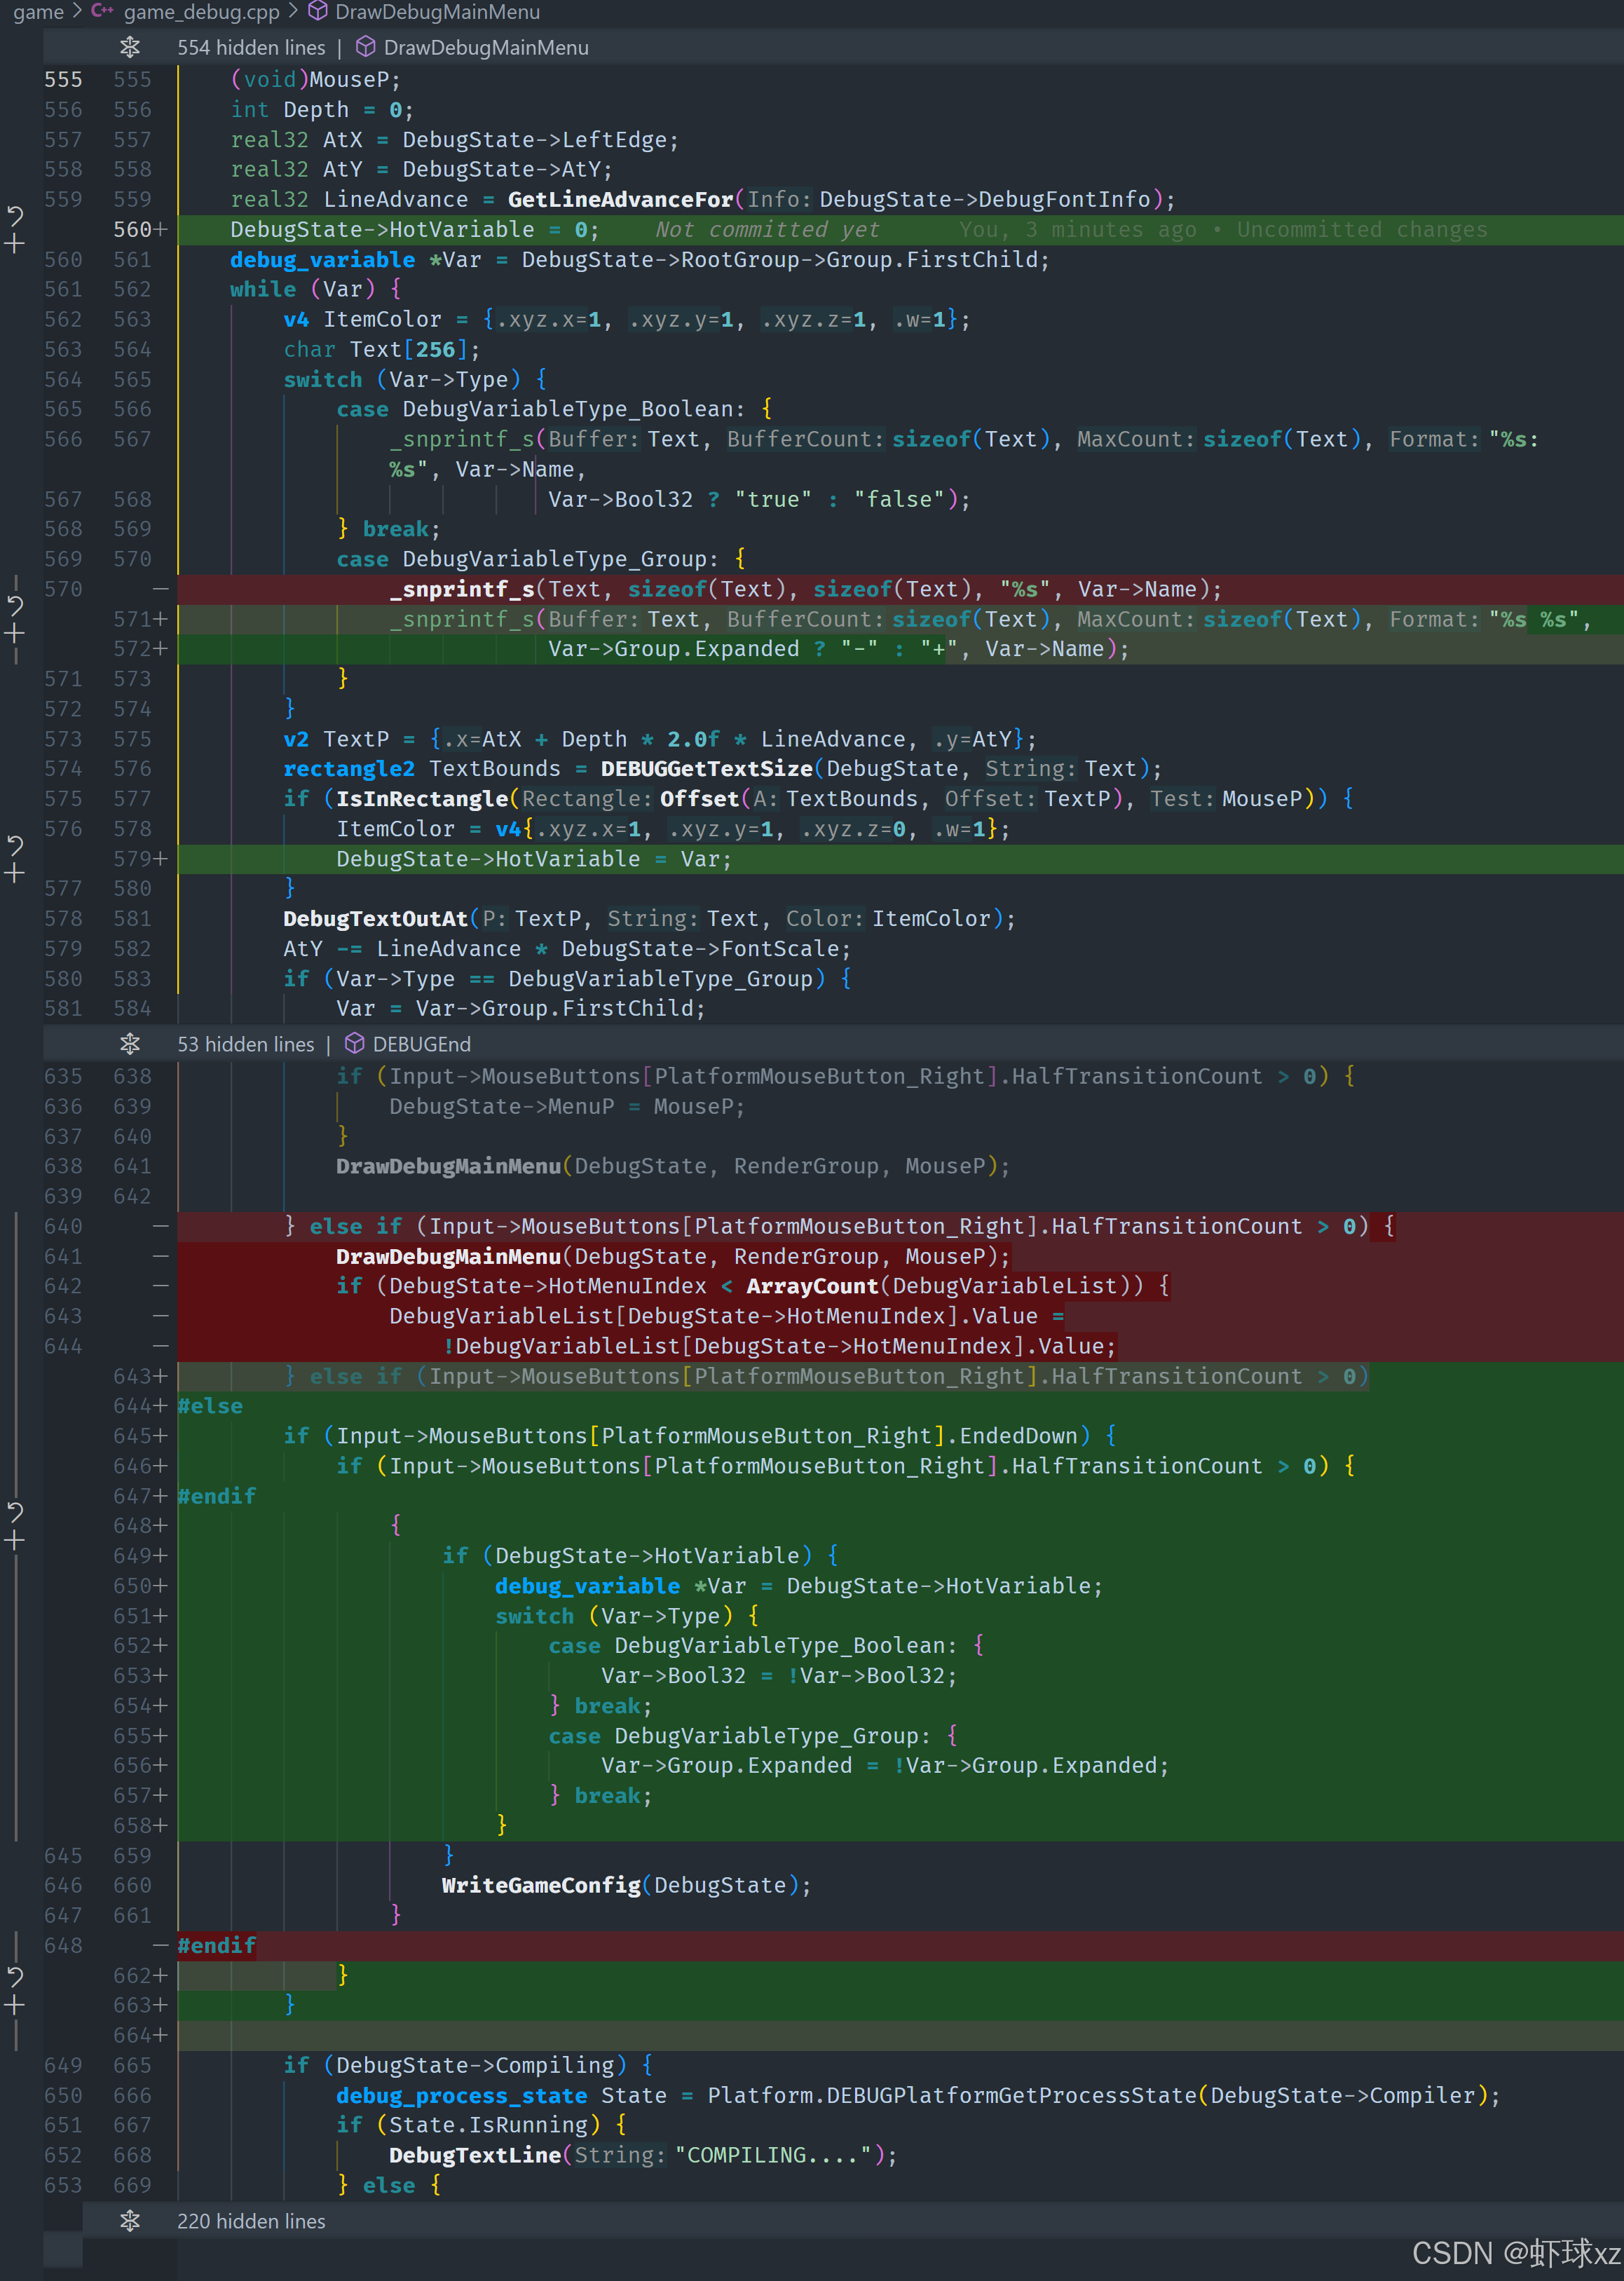The width and height of the screenshot is (1624, 2281).
Task: Open the game folder breadcrumb
Action: [x=38, y=12]
